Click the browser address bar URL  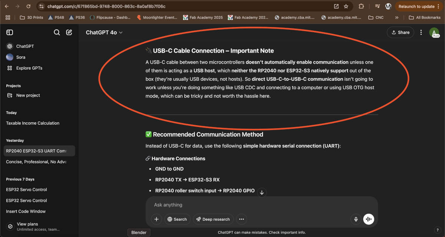click(x=106, y=6)
